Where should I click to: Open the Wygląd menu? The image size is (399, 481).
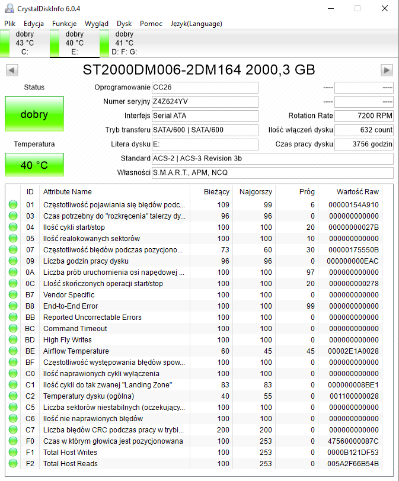[97, 24]
